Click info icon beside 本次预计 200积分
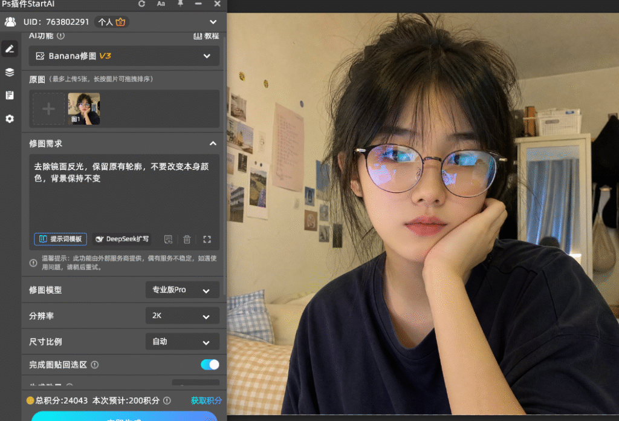The height and width of the screenshot is (421, 619). coord(167,400)
